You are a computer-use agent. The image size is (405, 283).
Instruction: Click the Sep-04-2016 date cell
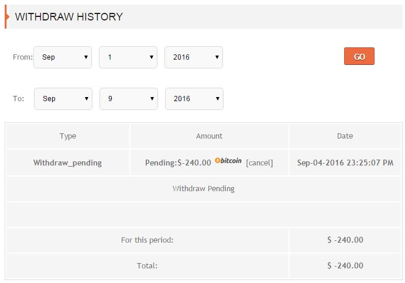345,163
